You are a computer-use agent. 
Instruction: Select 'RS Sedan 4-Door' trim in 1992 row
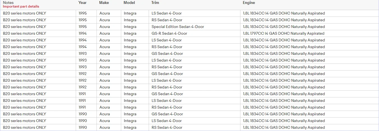[167, 87]
